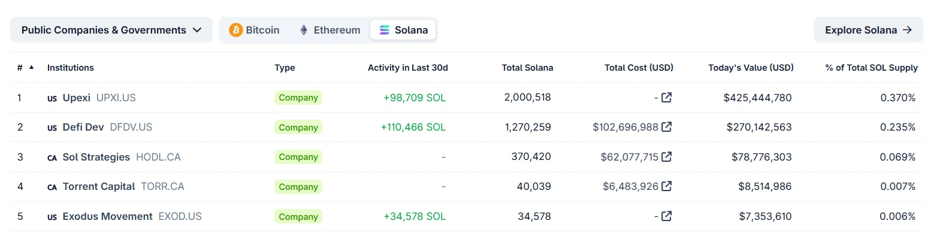Click Company badge in Upexi row
This screenshot has height=245, width=928.
[298, 98]
